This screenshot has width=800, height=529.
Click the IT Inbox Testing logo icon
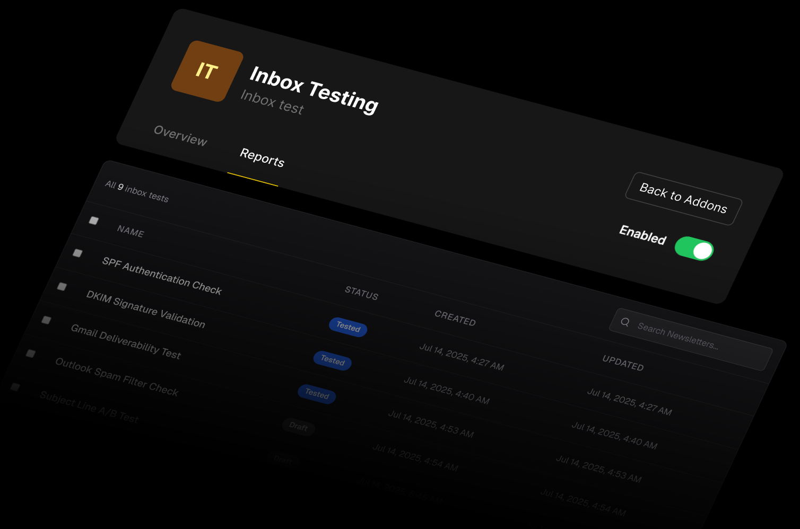tap(207, 71)
